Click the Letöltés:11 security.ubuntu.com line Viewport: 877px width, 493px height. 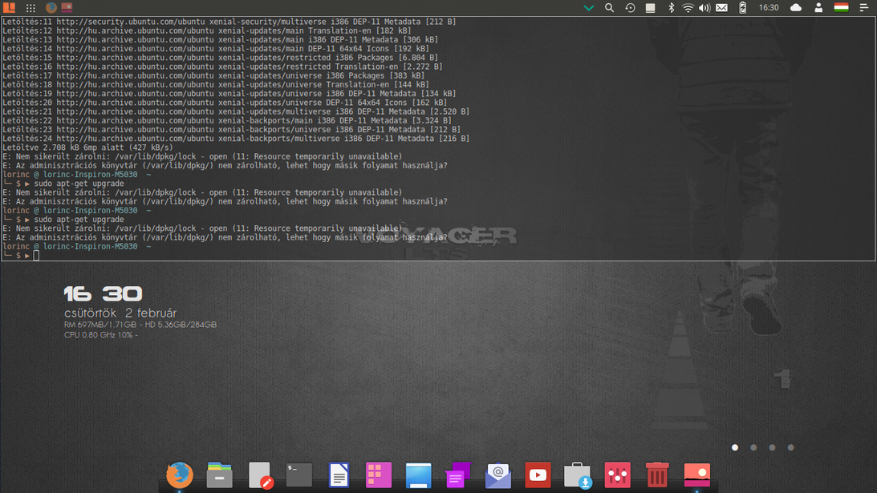point(229,22)
